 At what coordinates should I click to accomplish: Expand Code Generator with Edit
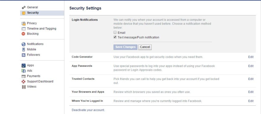click(x=251, y=57)
